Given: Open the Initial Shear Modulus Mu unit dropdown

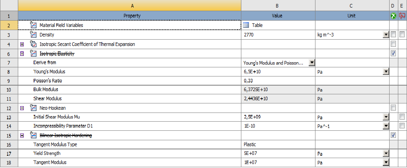Looking at the screenshot, I should coord(386,117).
